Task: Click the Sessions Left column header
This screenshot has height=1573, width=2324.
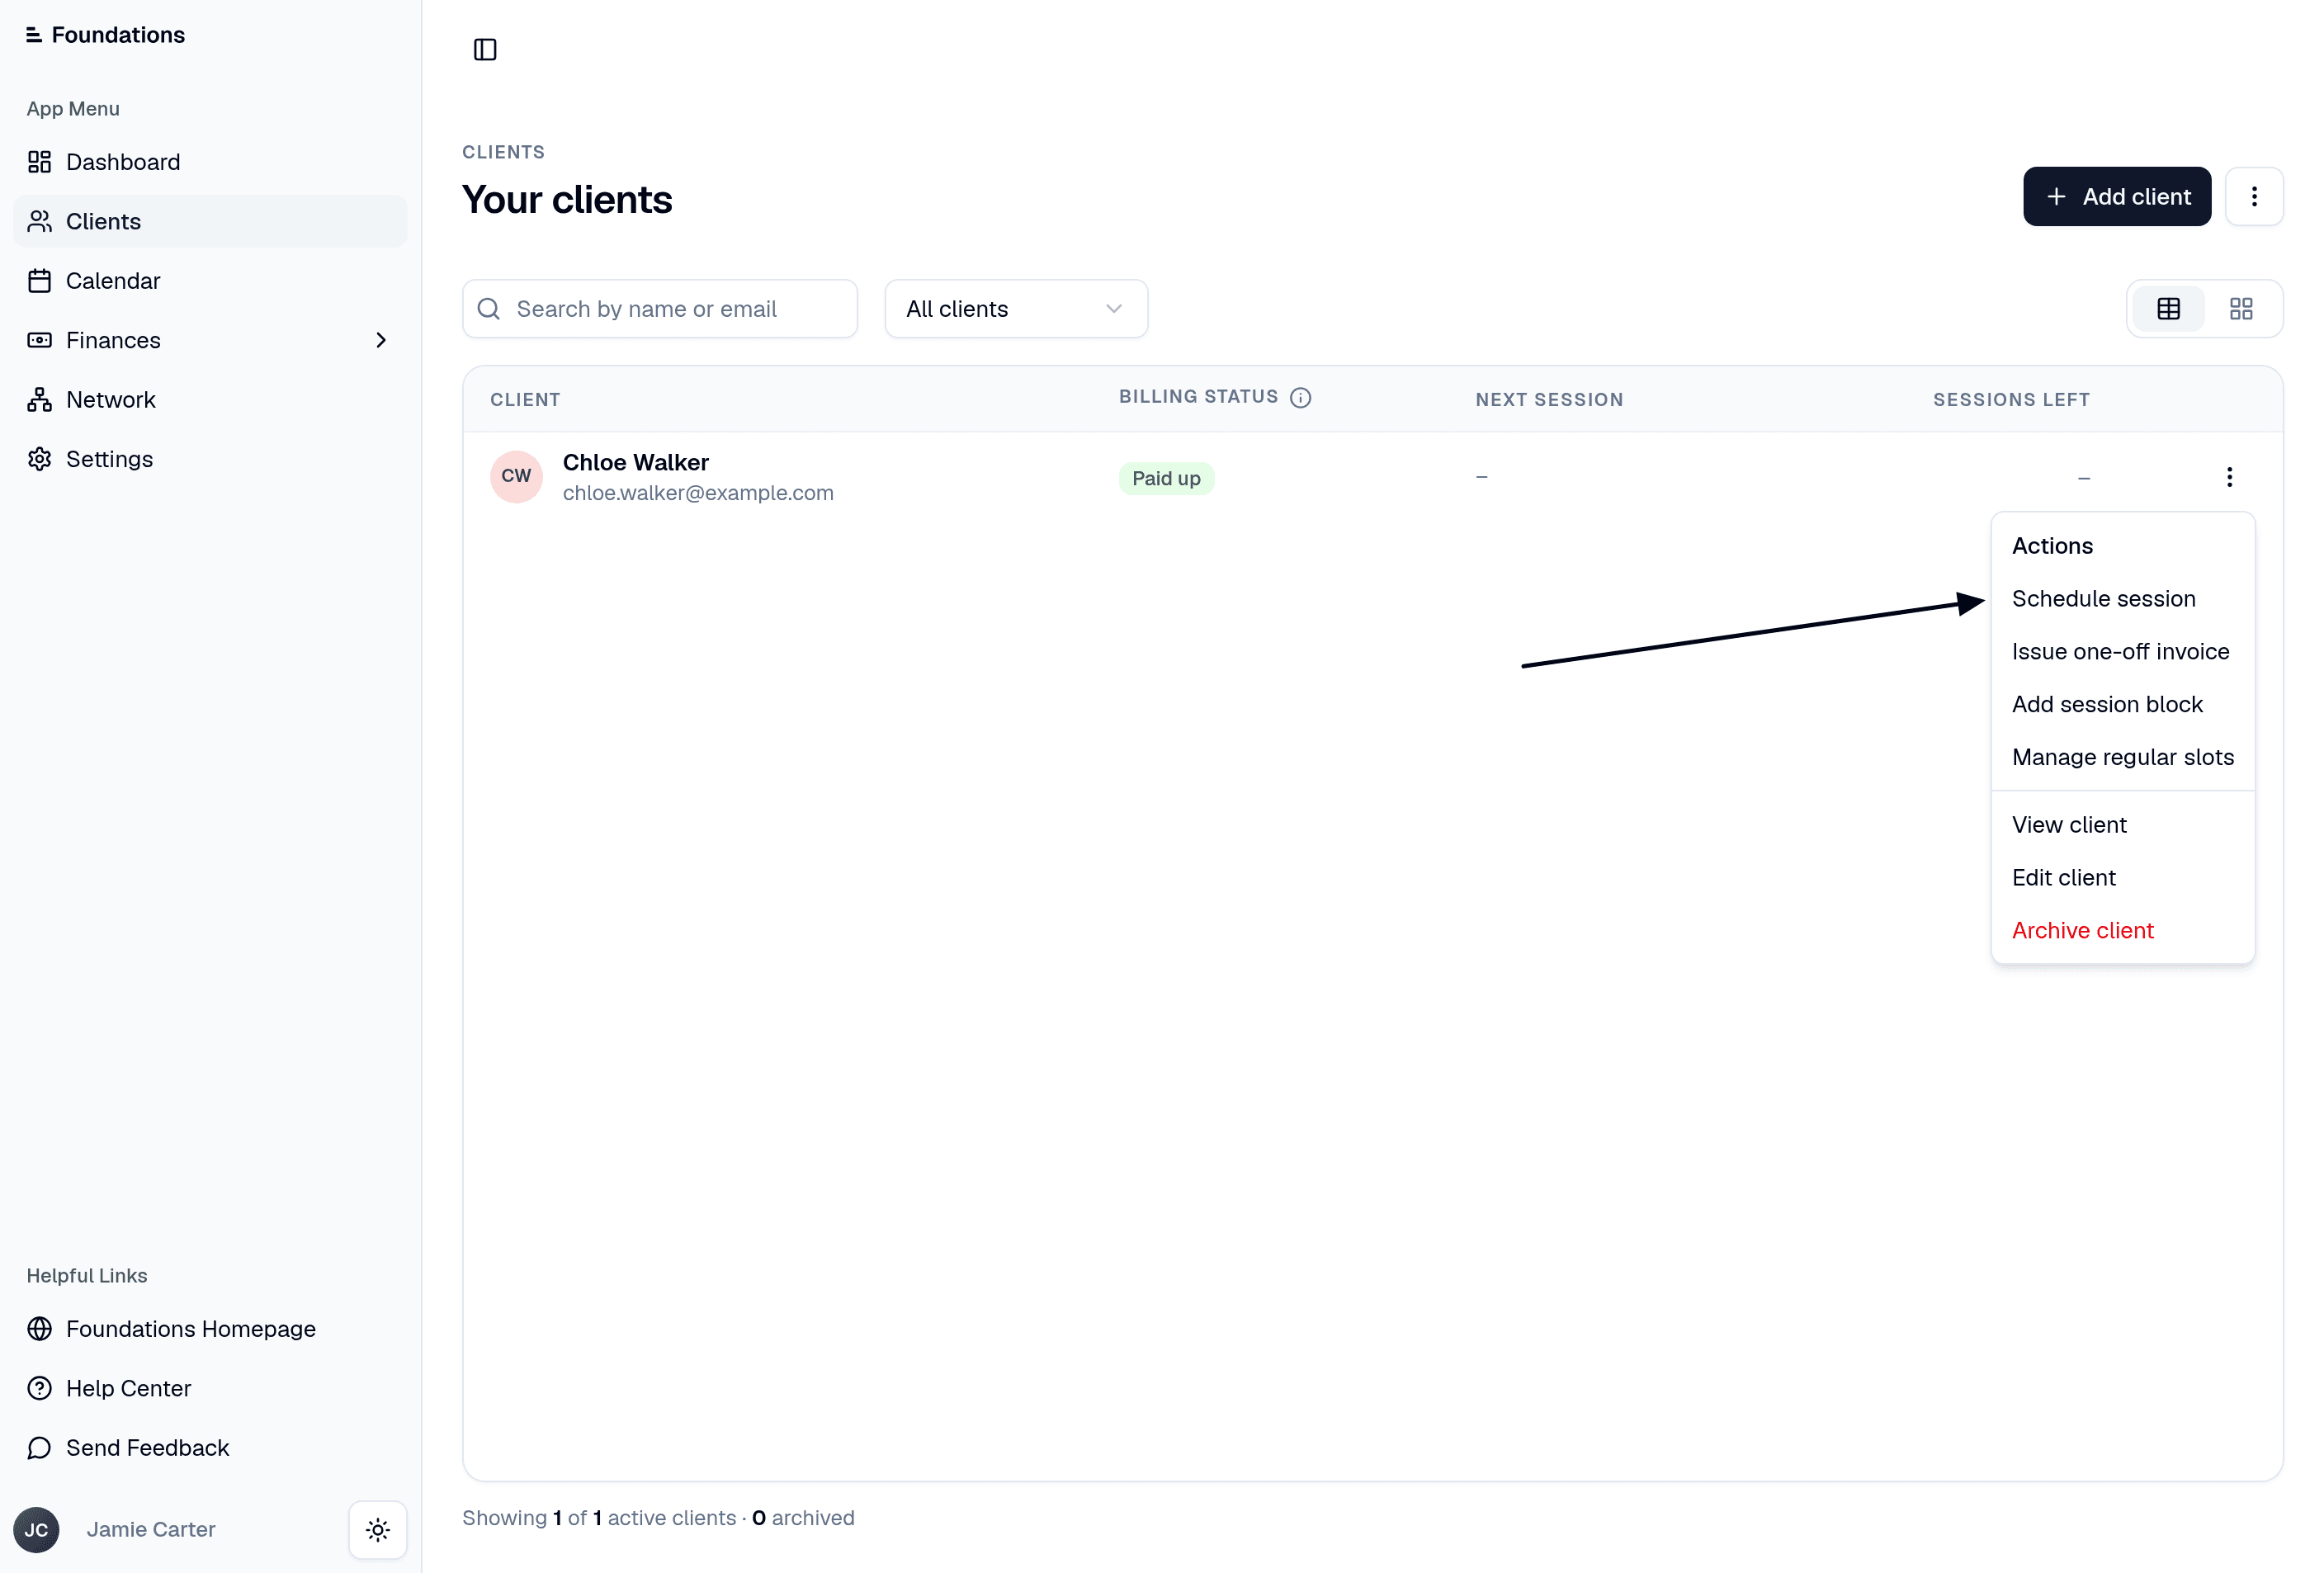Action: point(2011,400)
